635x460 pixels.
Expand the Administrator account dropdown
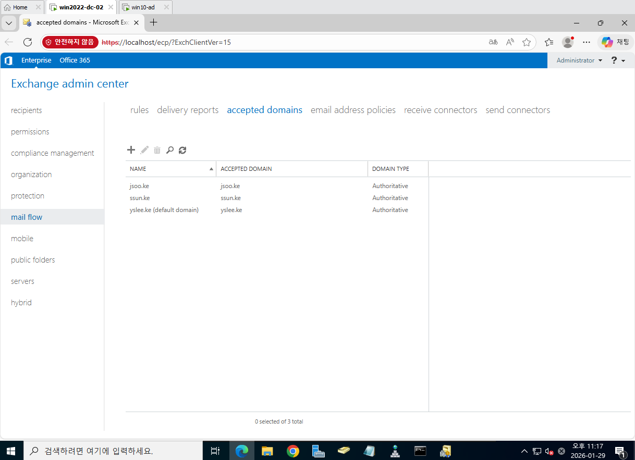coord(579,60)
